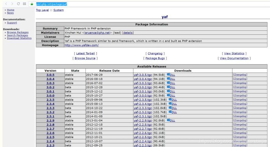Screen dimensions: 270x147
Task: Download Windows DLL for yaf 3.0.0
Action: tap(171, 95)
